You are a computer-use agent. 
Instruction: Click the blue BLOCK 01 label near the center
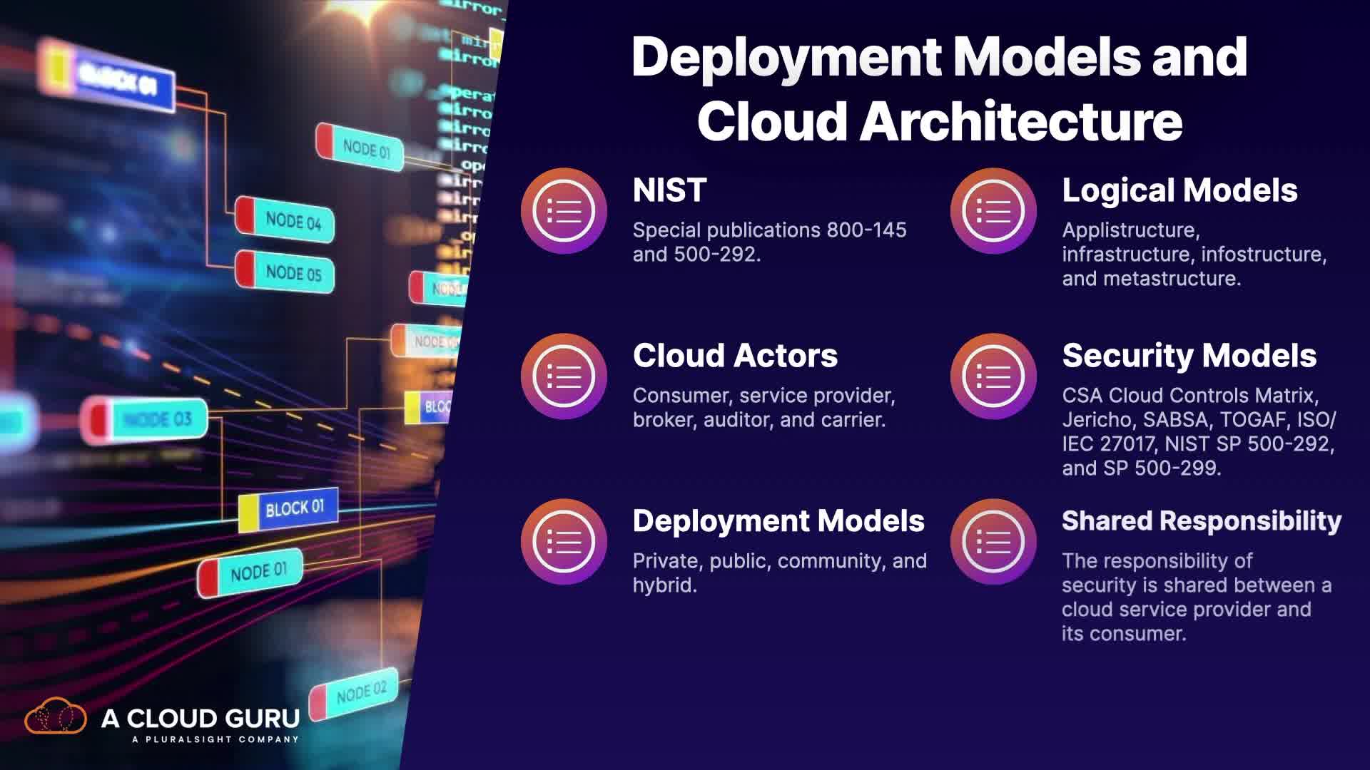tap(294, 509)
